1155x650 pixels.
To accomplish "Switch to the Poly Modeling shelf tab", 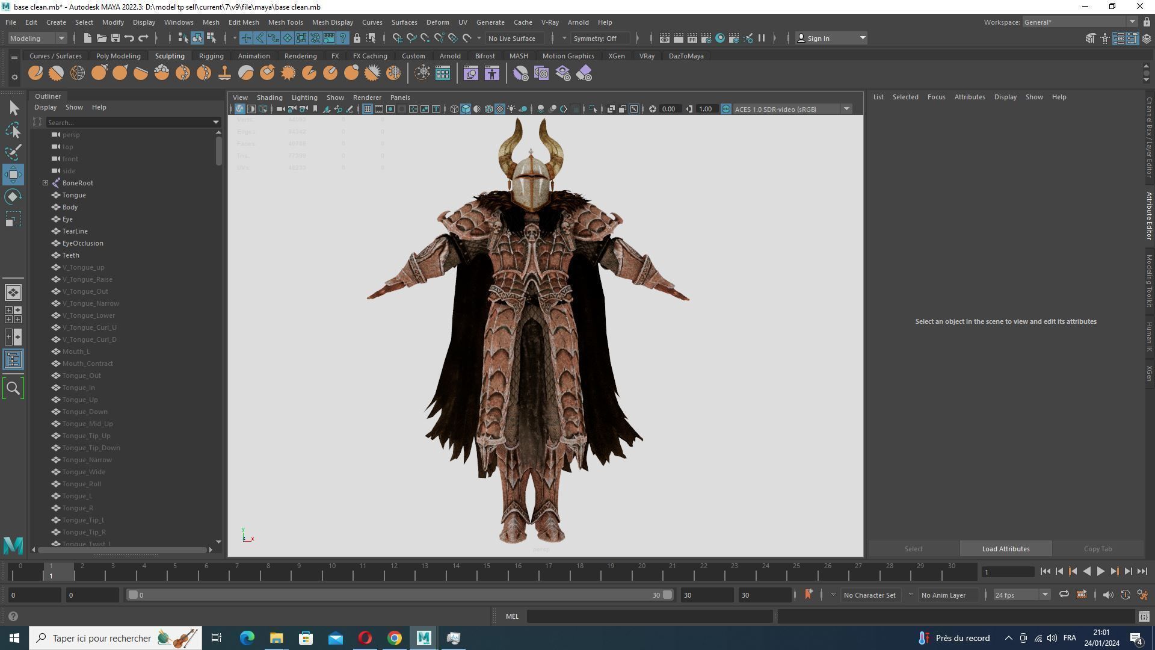I will click(x=118, y=56).
